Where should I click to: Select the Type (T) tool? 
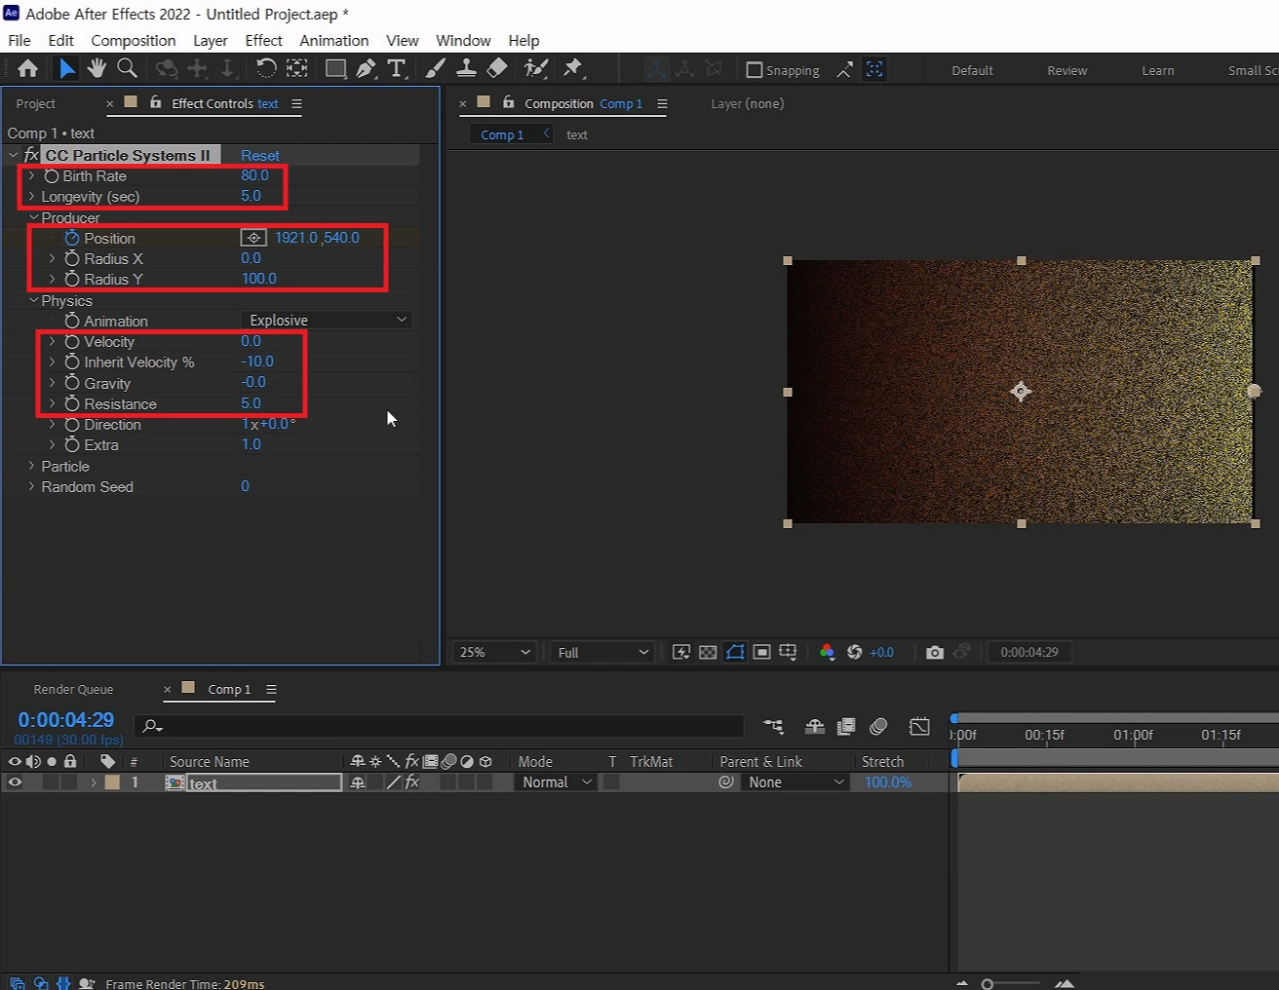click(x=396, y=68)
